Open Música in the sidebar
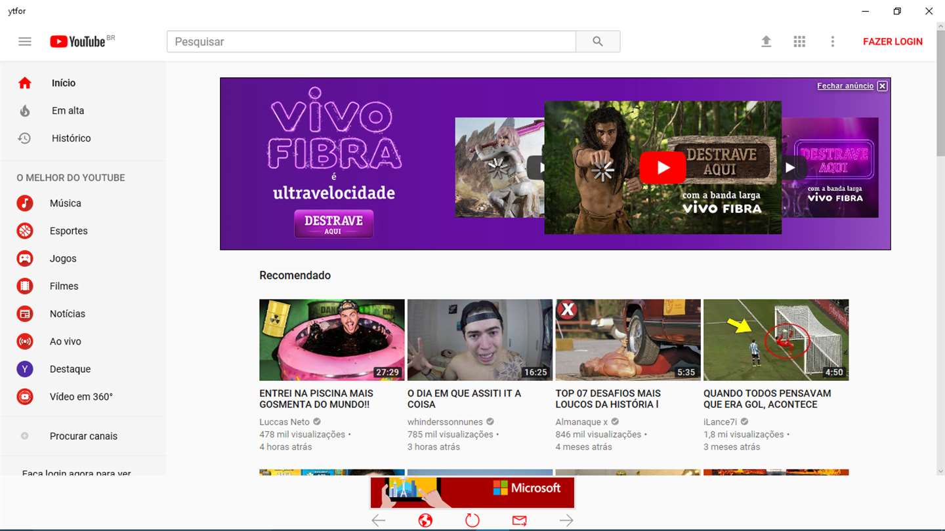This screenshot has width=945, height=531. click(66, 203)
